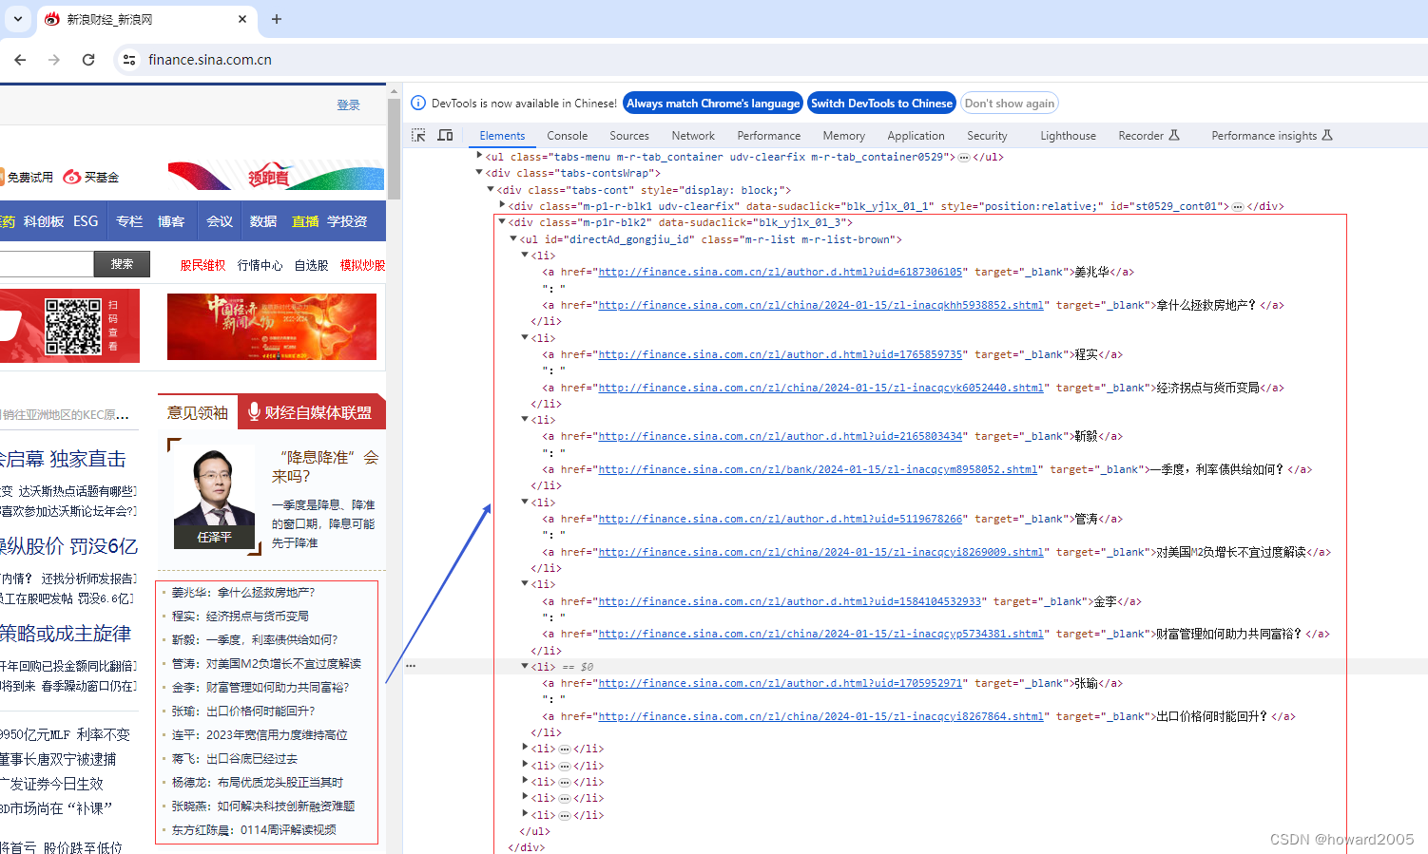
Task: Open the 博客 nav item
Action: coord(171,221)
